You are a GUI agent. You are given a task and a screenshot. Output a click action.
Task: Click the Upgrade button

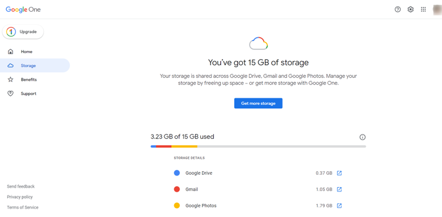[x=24, y=32]
